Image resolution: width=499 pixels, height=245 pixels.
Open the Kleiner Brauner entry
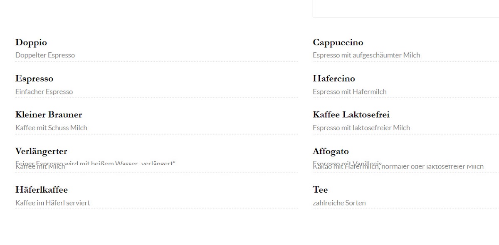49,115
